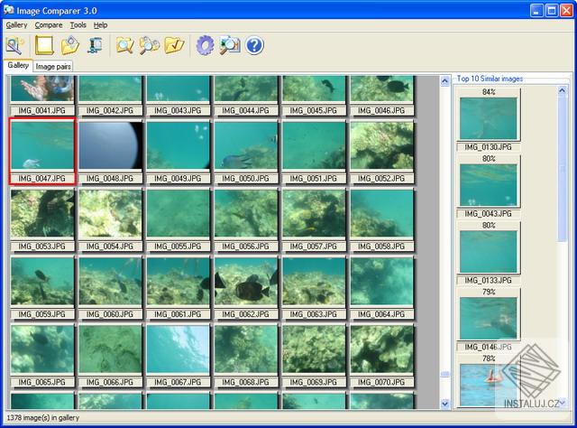Open the 78% similar image thumbnail
The image size is (577, 428).
point(489,386)
